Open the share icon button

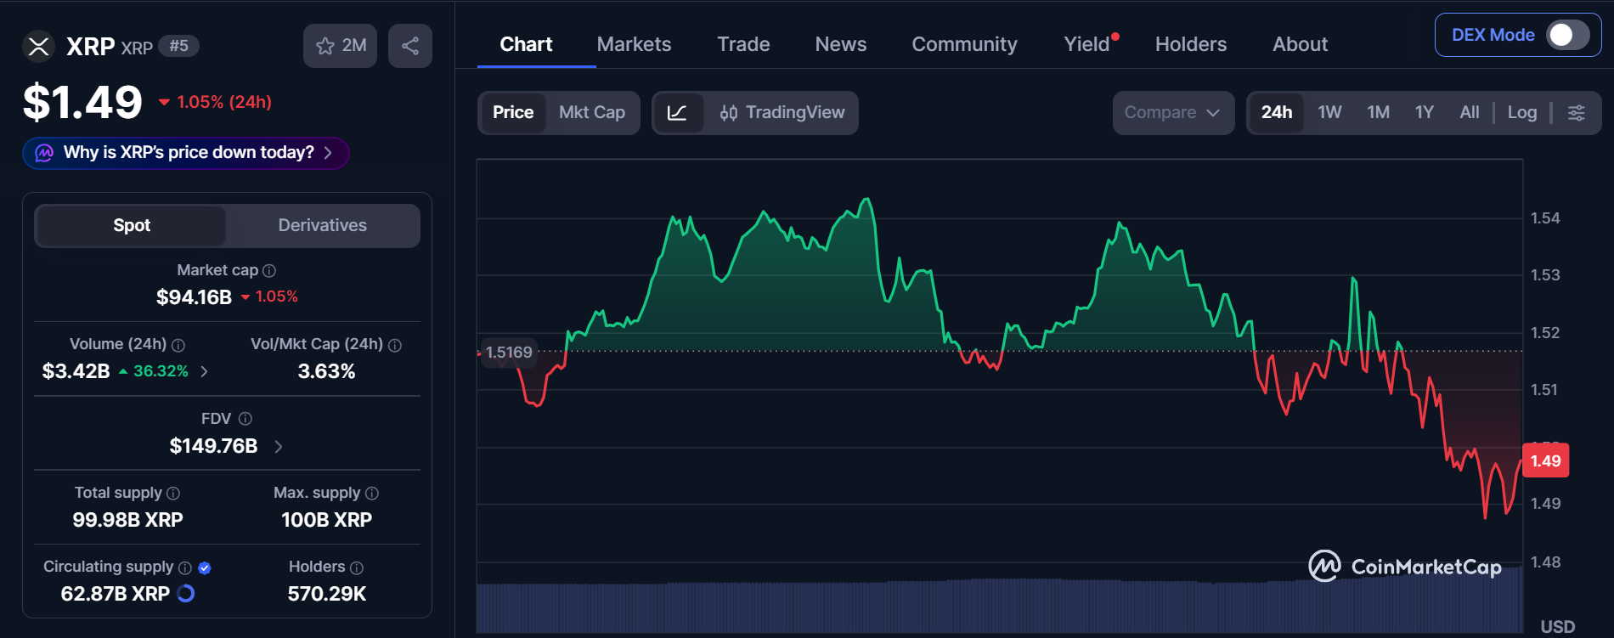[x=410, y=46]
